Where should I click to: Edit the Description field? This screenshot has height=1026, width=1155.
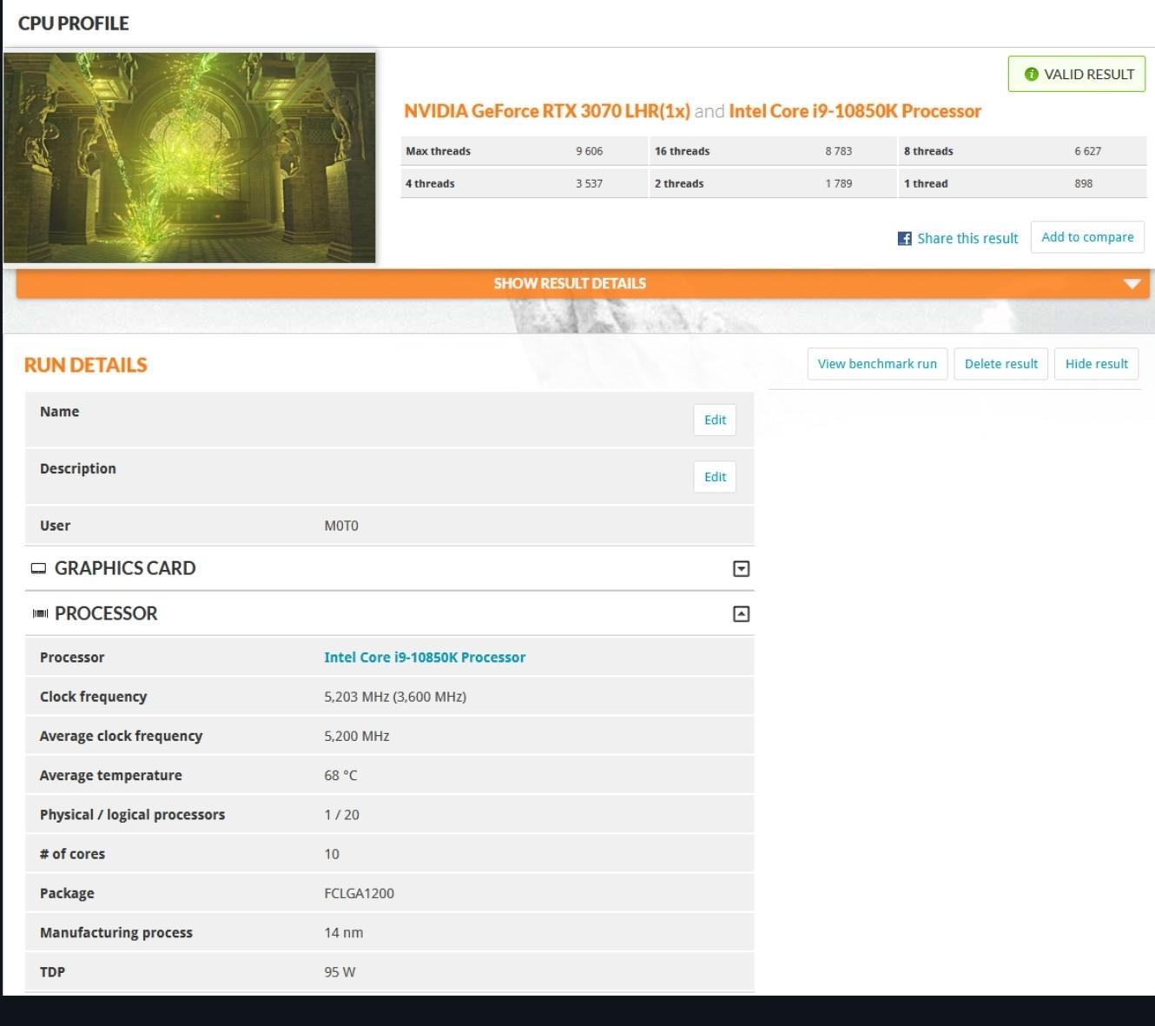pos(715,477)
